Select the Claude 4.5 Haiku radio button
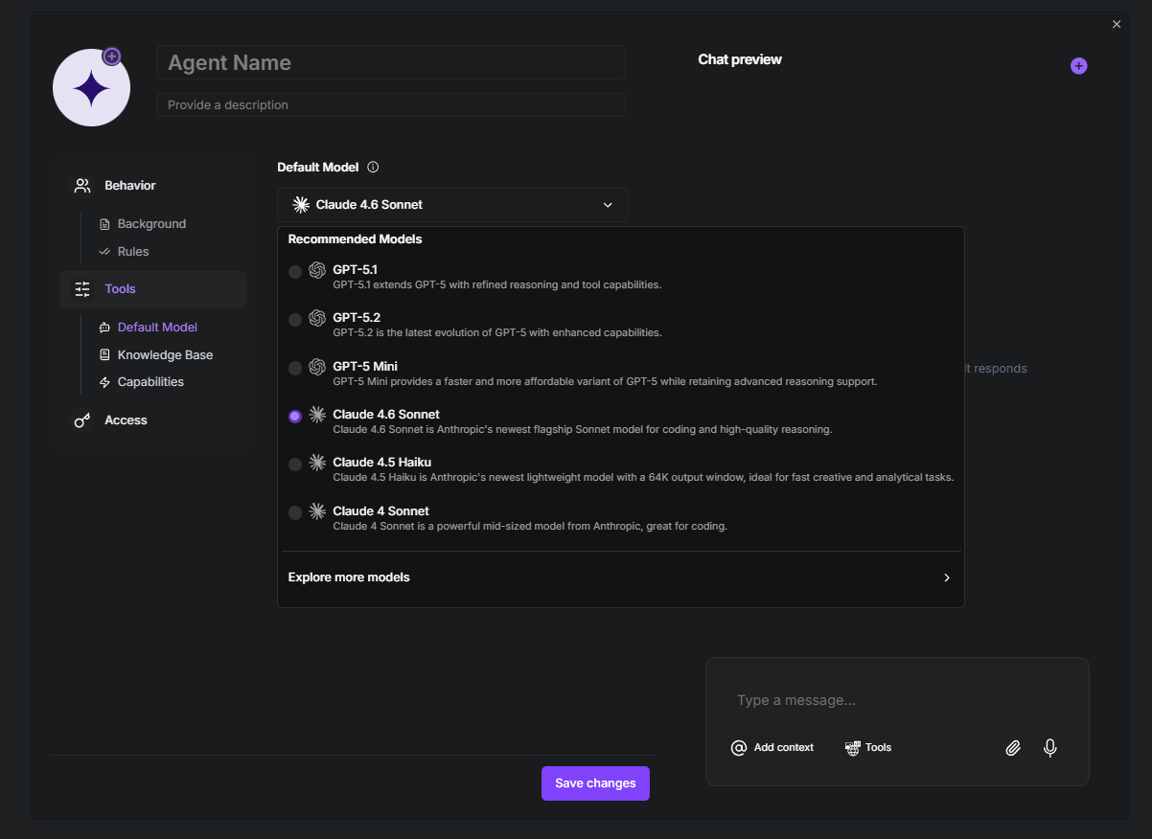Screen dimensions: 1152x839 295,465
